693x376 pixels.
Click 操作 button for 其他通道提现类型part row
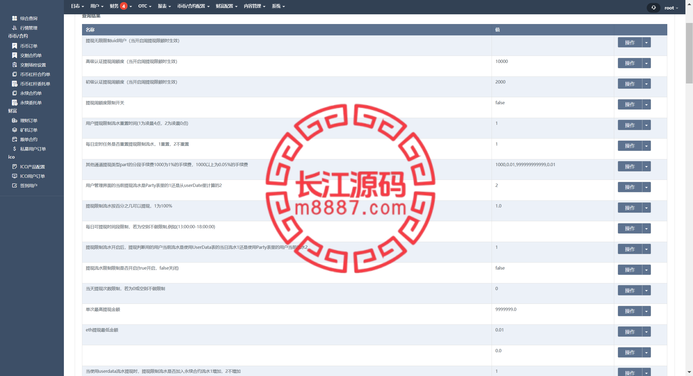[x=630, y=166]
